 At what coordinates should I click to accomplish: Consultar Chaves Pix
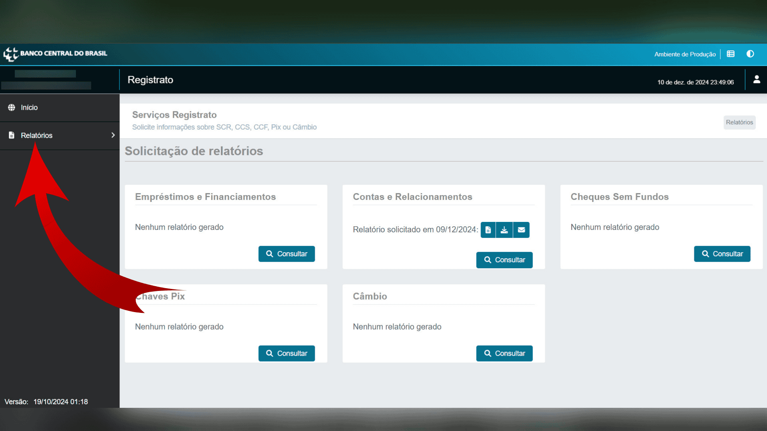click(x=286, y=354)
